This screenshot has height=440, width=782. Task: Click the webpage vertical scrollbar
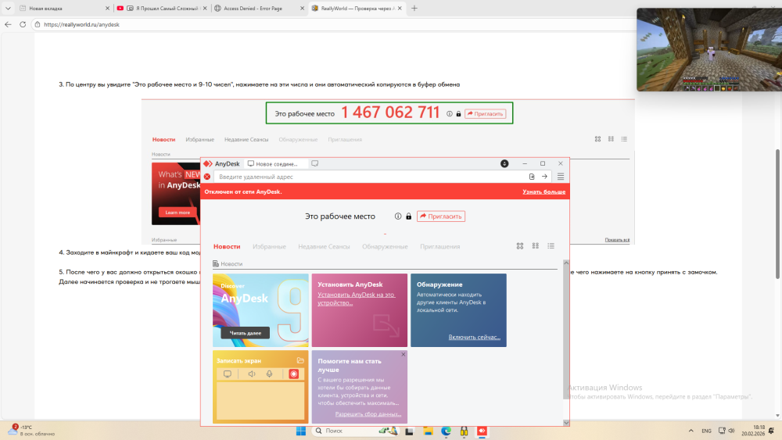tap(777, 214)
